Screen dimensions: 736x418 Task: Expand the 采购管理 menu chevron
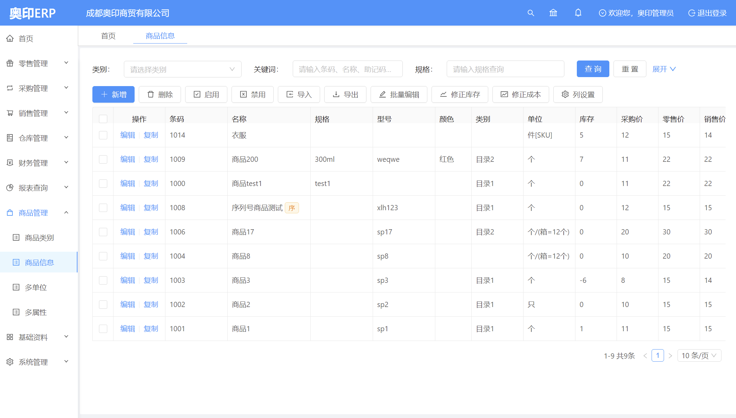tap(66, 88)
